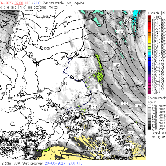Select the 0/8 black cloudless swatch
Viewport: 166px width, 166px height.
click(149, 128)
